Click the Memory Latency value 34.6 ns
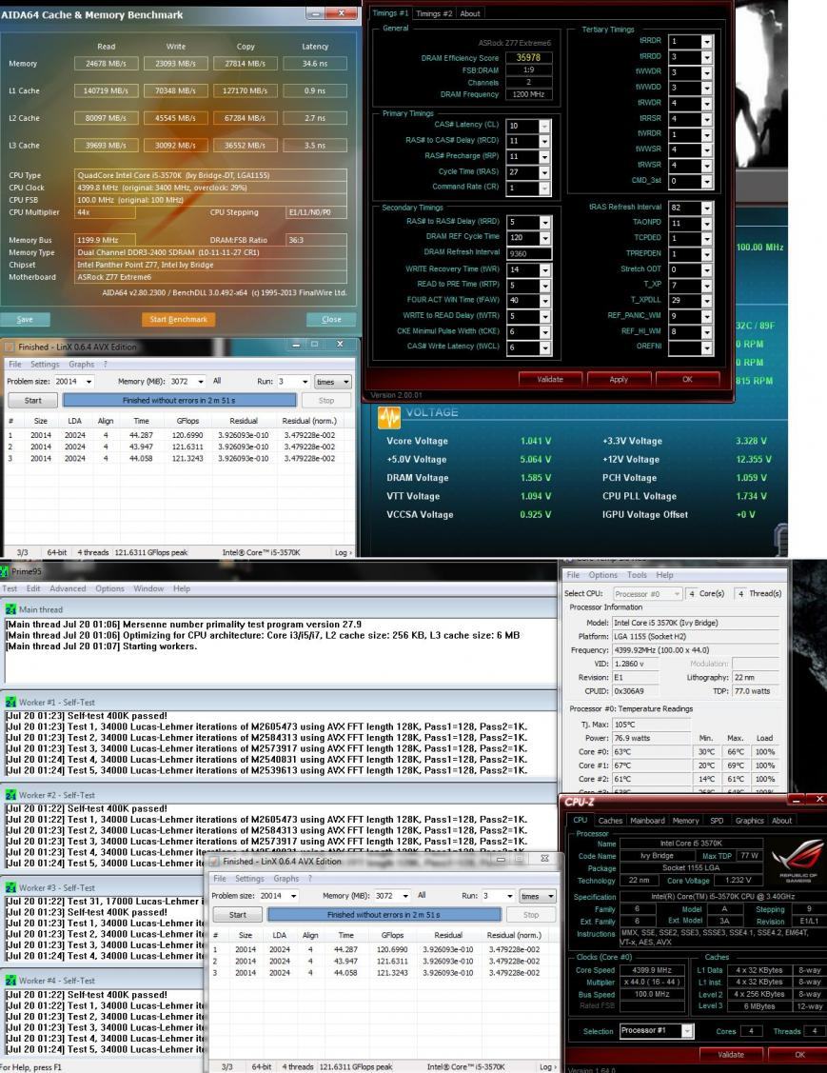This screenshot has width=827, height=1073. click(x=315, y=63)
